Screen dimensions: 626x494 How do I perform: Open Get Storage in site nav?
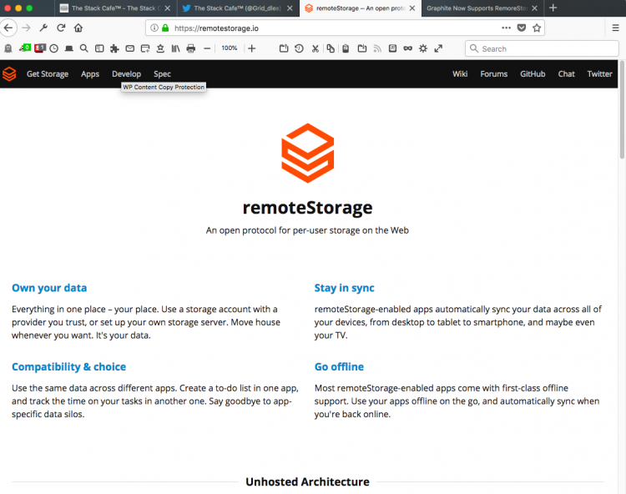(x=48, y=73)
